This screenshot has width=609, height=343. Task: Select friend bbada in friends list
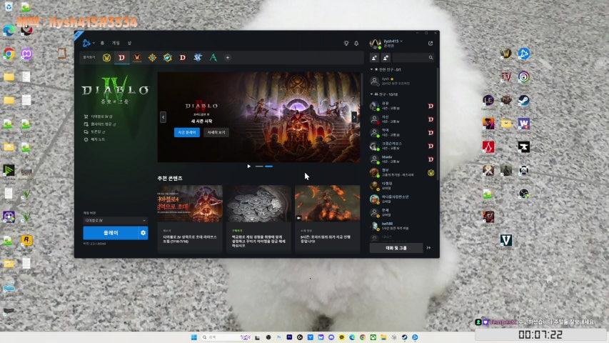(x=402, y=159)
